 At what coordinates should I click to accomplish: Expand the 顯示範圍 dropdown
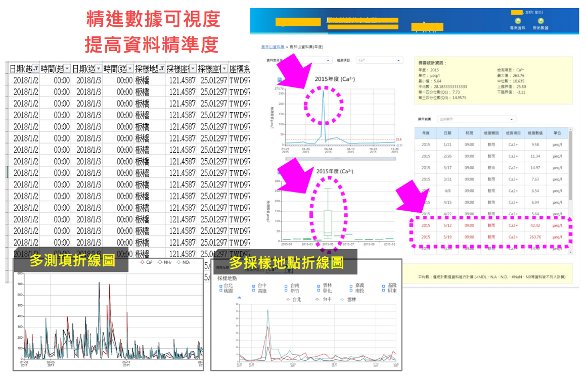(476, 119)
